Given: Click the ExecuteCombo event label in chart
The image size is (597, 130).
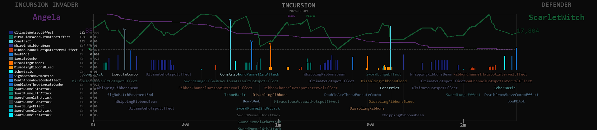Looking at the screenshot, I should (x=125, y=74).
